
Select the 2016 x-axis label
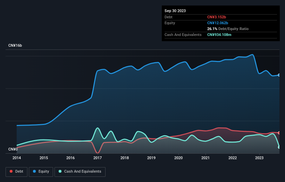pos(70,158)
